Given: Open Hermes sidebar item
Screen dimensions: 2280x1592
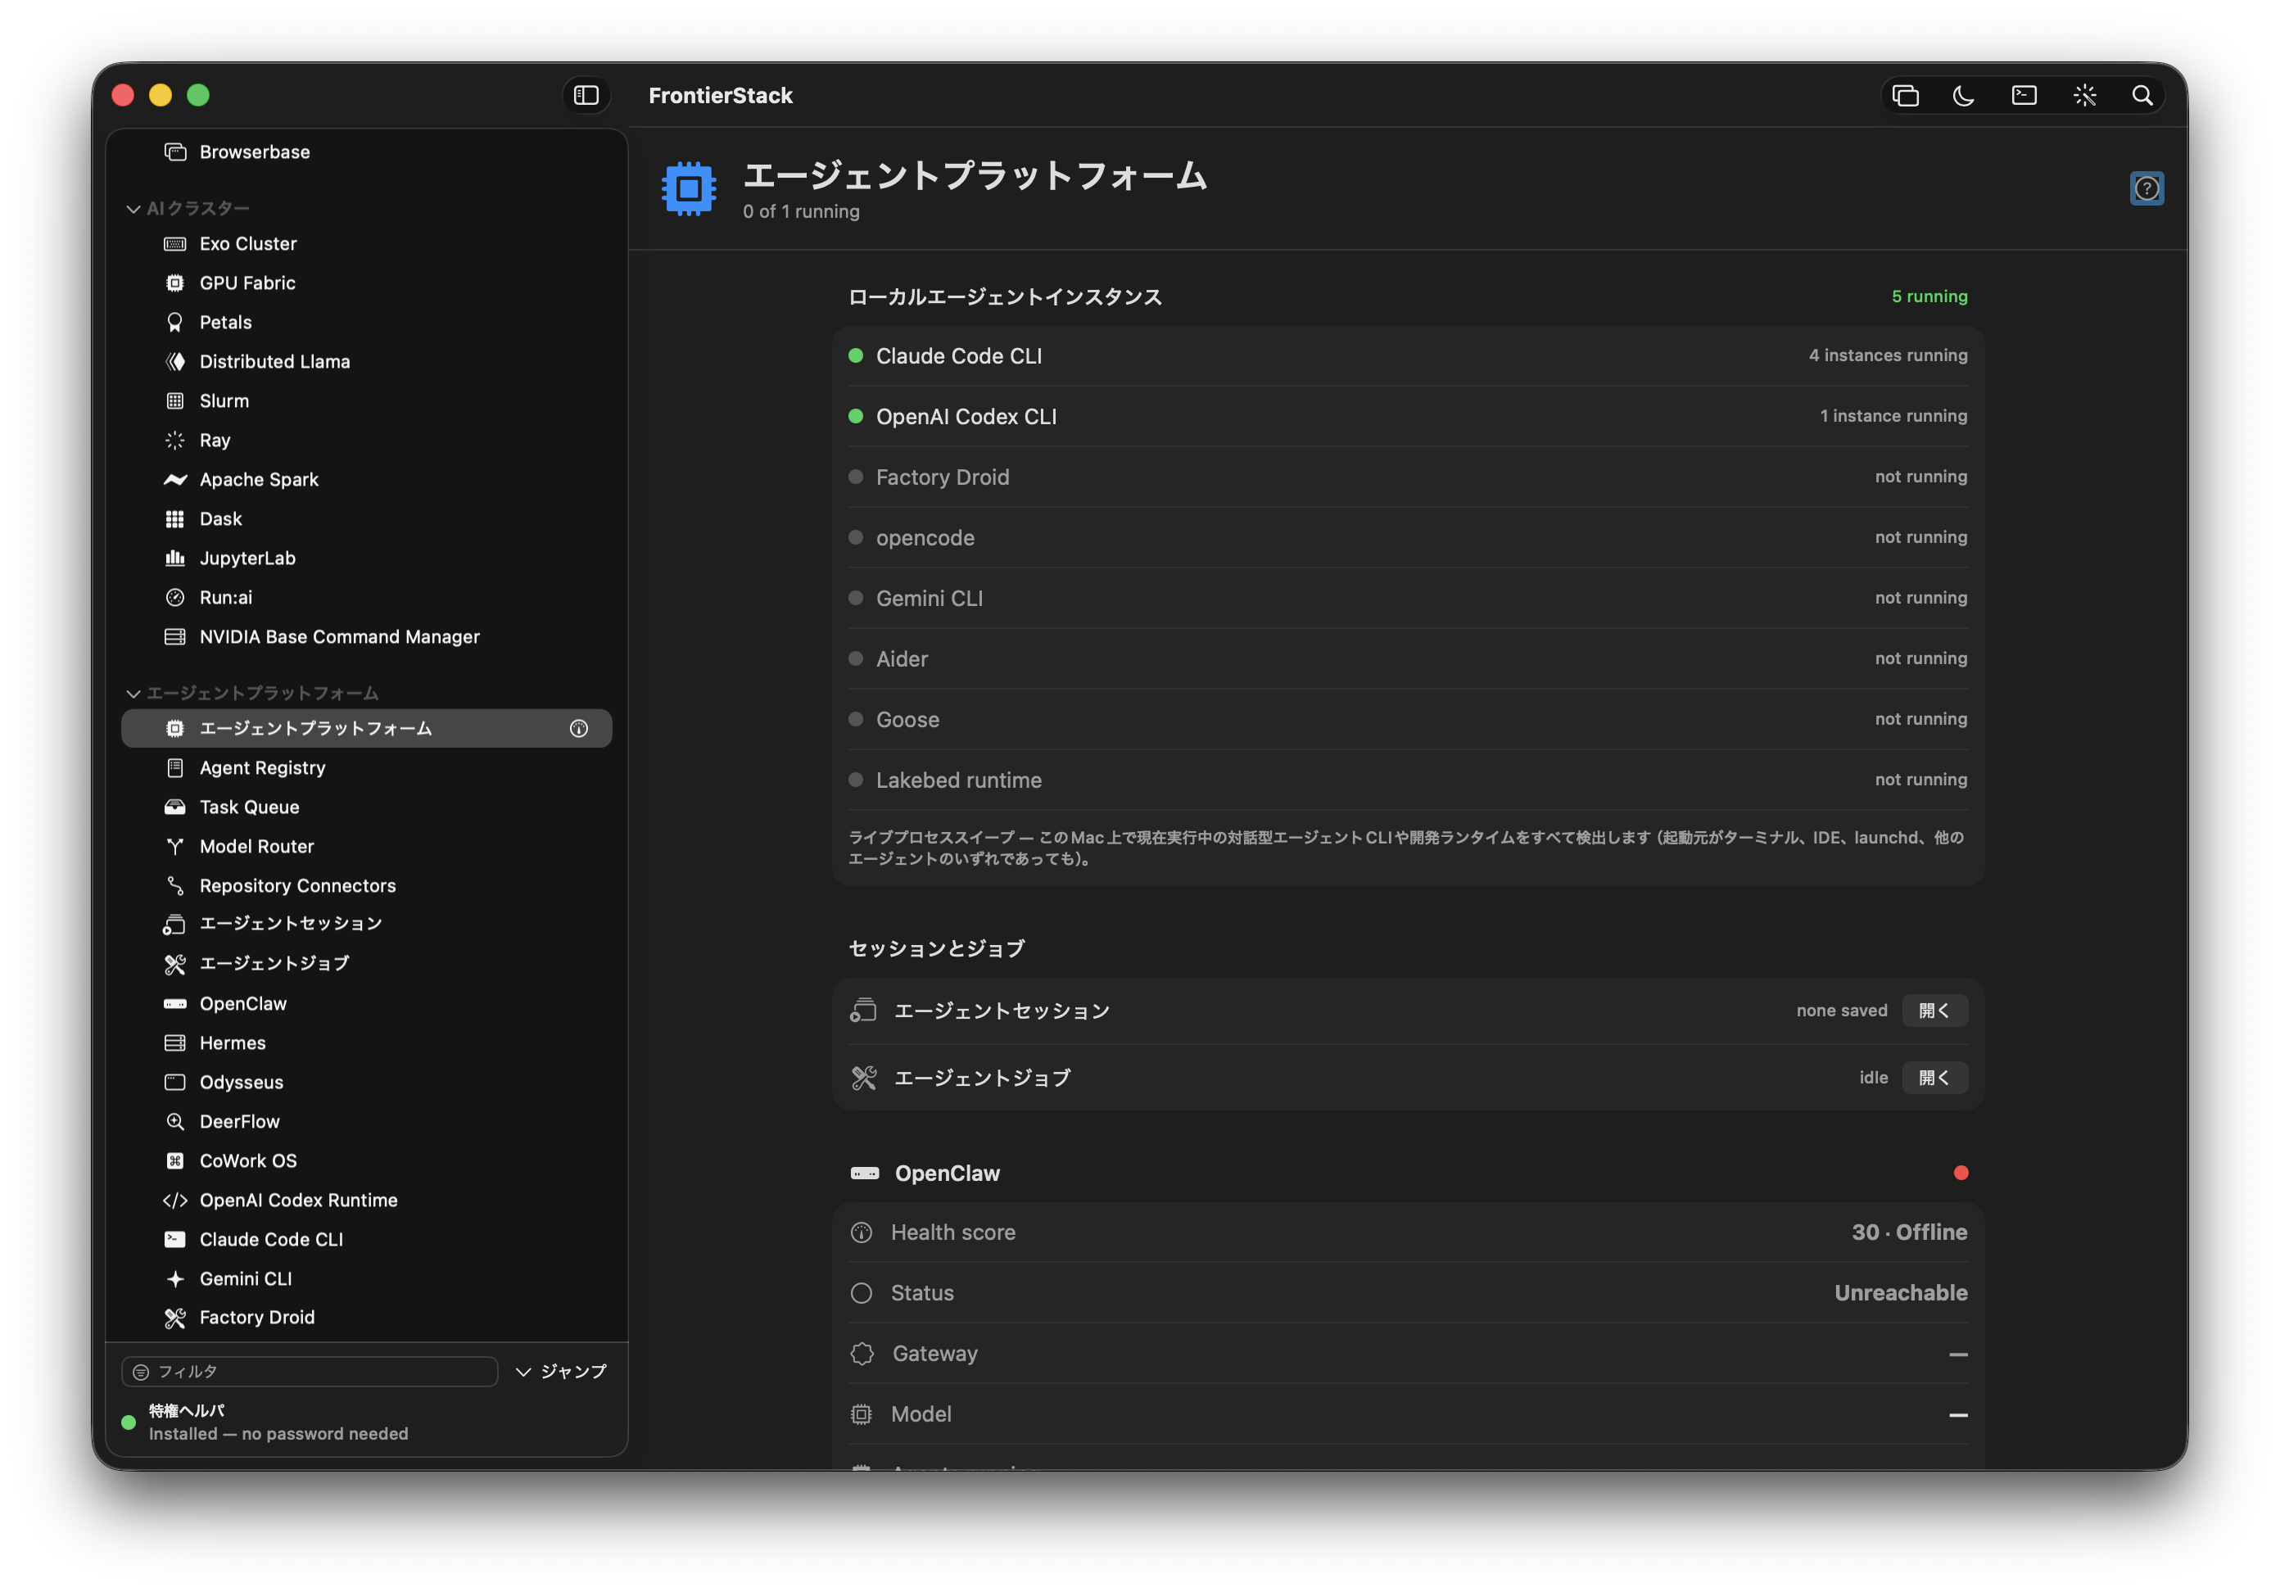Looking at the screenshot, I should coord(366,1042).
